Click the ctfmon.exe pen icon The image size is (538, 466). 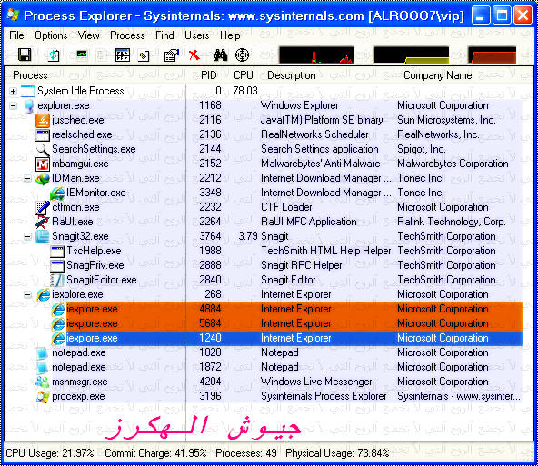click(43, 207)
